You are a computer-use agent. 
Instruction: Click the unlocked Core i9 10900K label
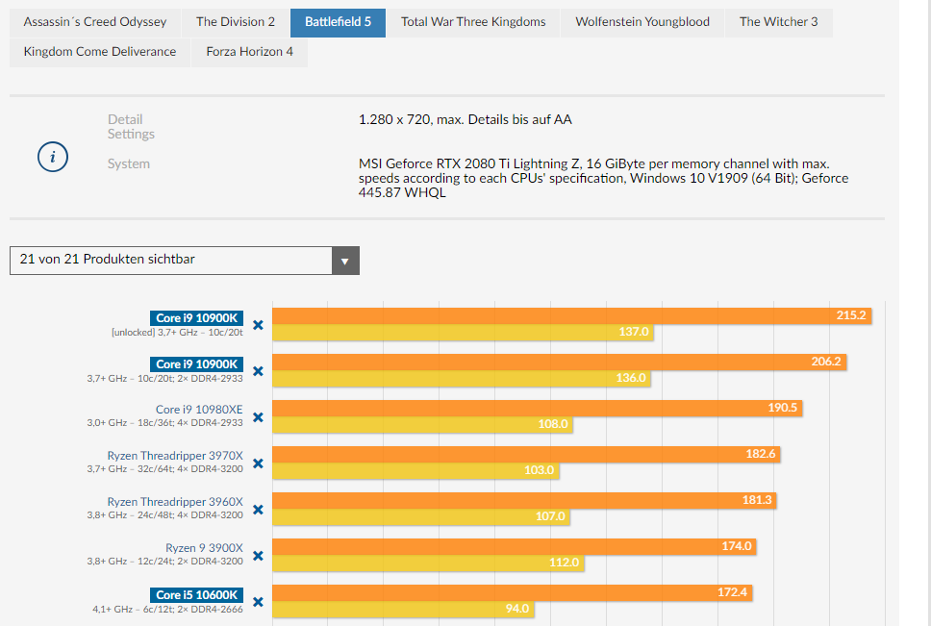point(196,318)
